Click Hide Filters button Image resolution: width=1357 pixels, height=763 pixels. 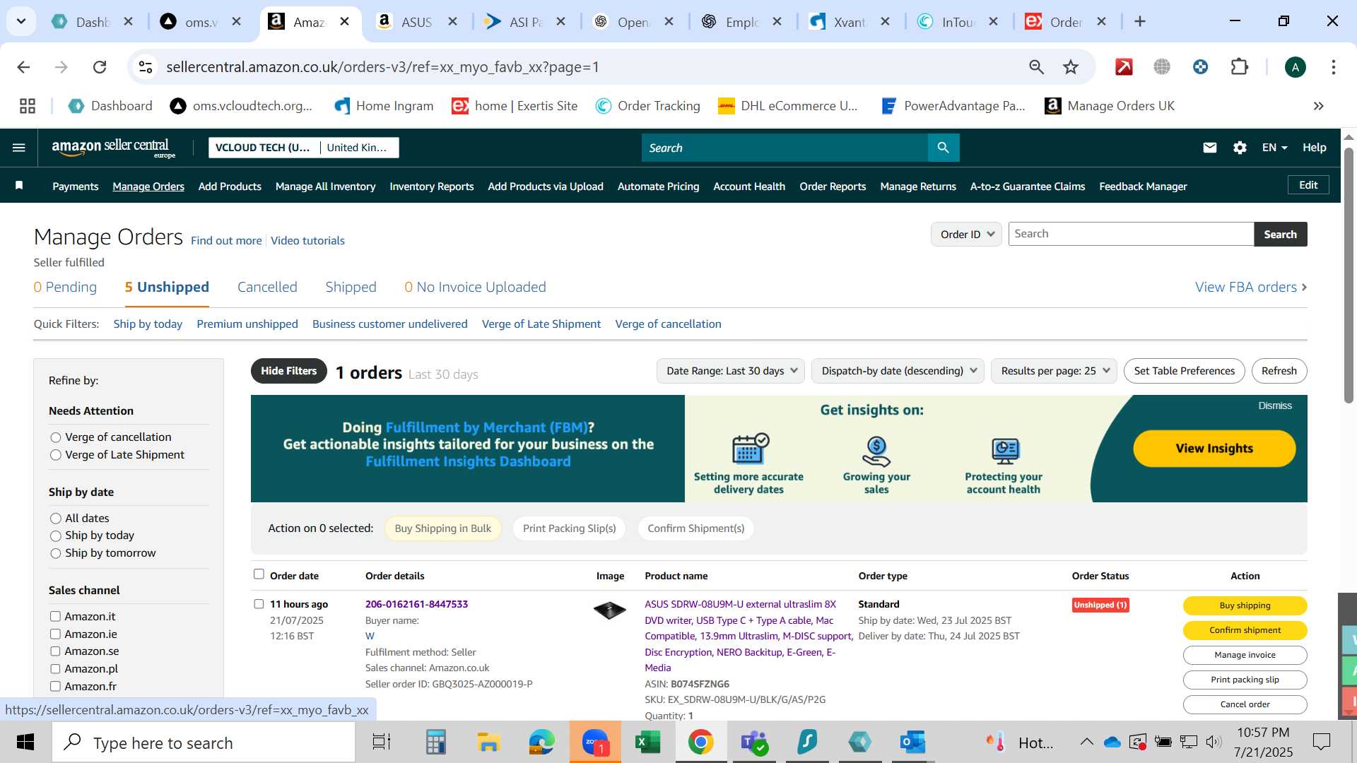pyautogui.click(x=288, y=371)
